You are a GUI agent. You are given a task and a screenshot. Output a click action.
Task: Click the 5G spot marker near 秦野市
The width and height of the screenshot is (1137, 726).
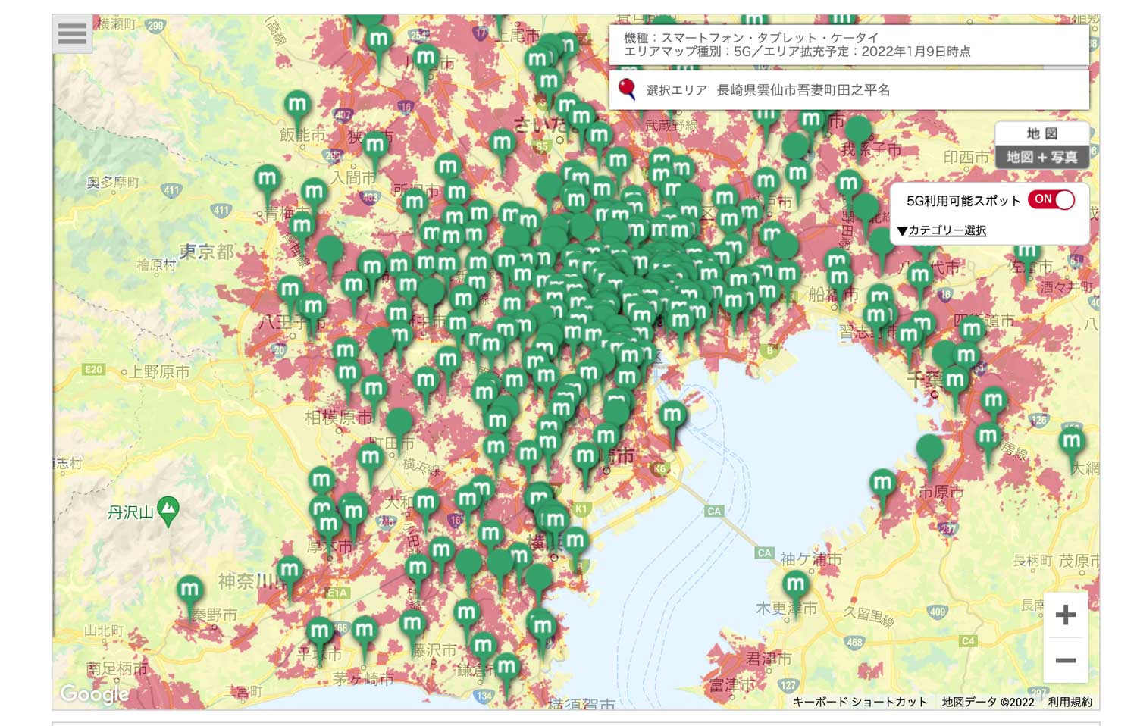[189, 590]
